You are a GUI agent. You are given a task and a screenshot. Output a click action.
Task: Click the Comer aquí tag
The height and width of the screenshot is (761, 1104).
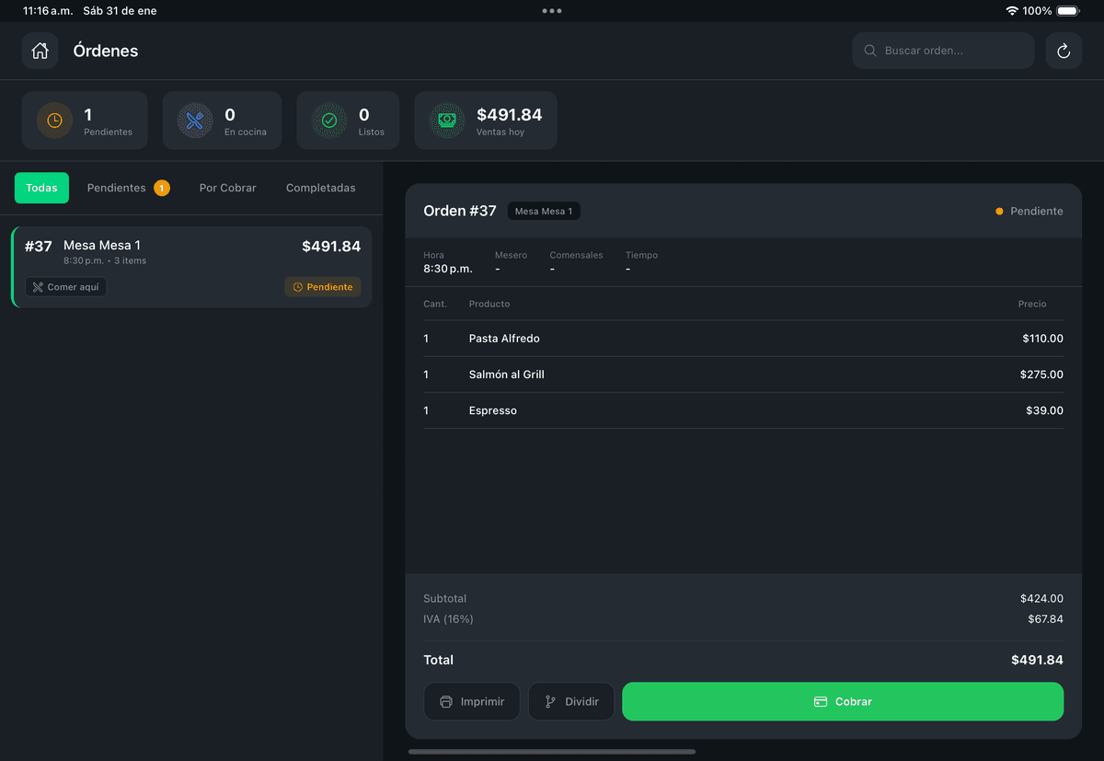click(66, 287)
